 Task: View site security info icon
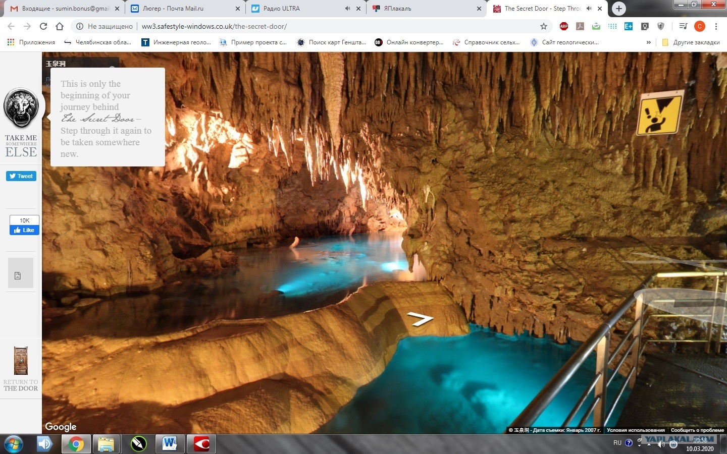click(x=80, y=26)
